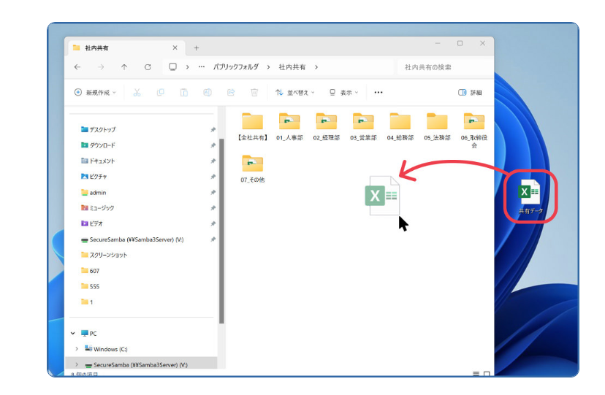Go up one folder level arrow

click(124, 67)
